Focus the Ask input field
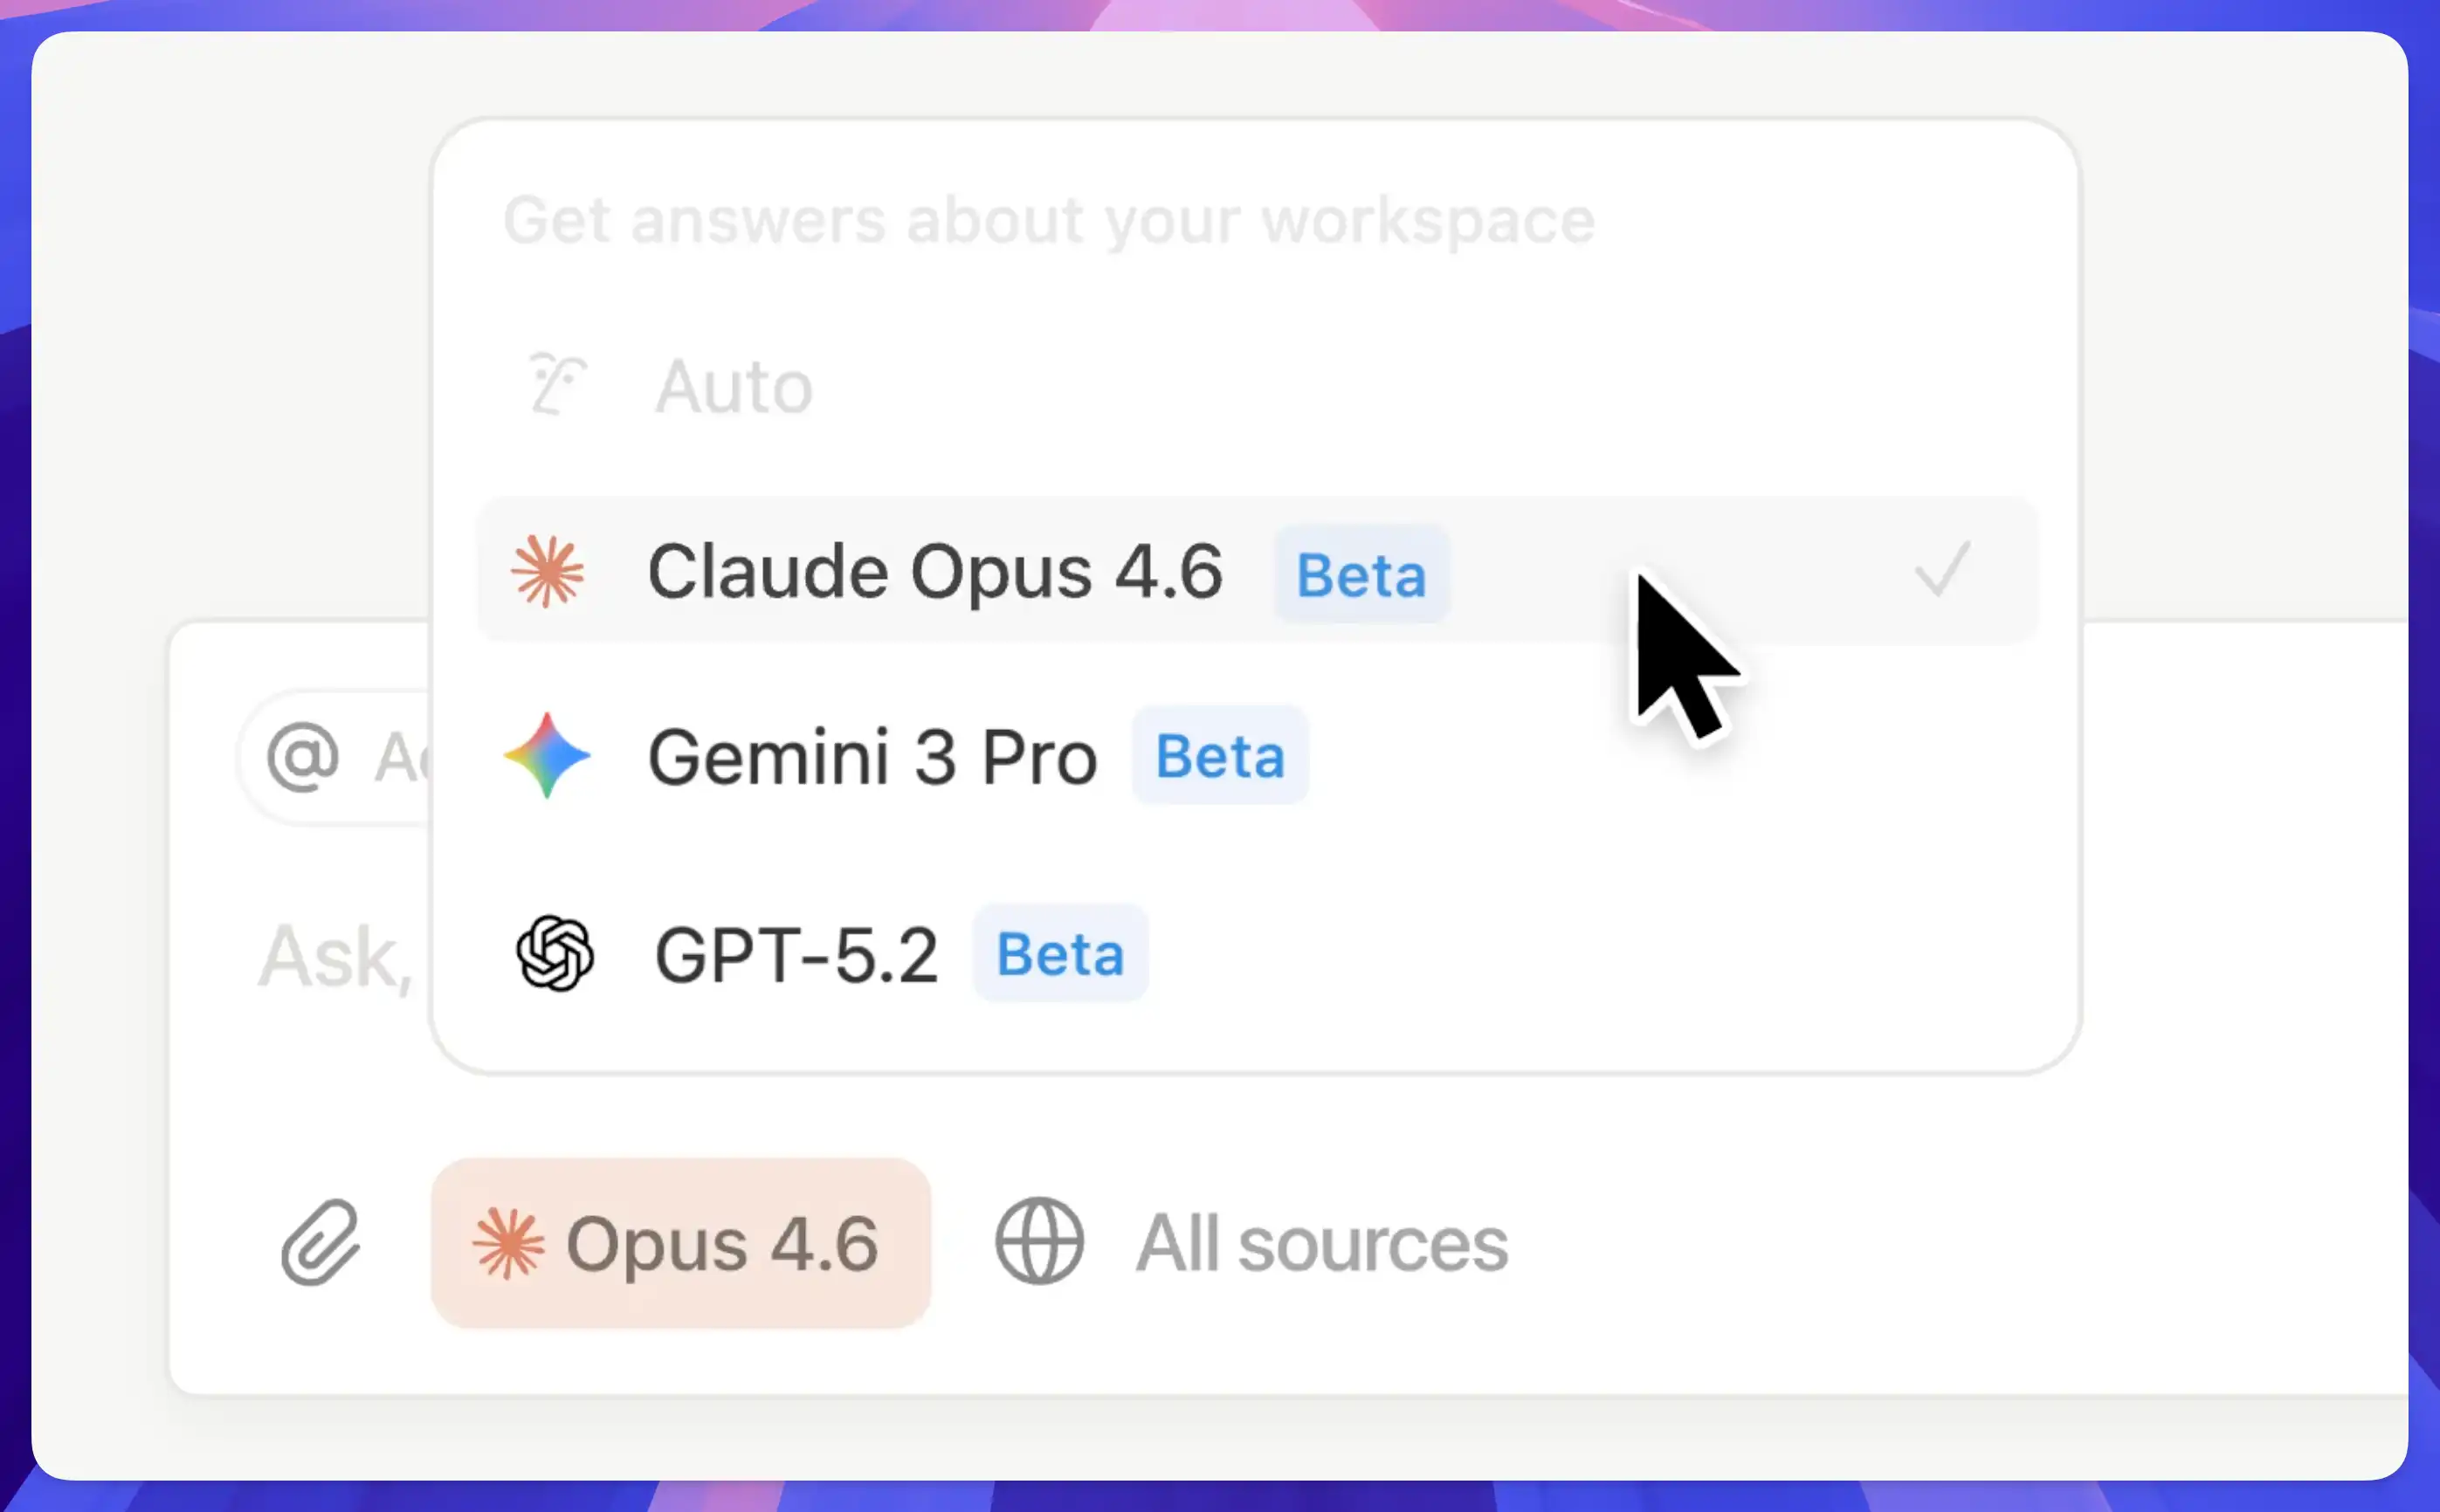Viewport: 2440px width, 1512px height. 335,958
